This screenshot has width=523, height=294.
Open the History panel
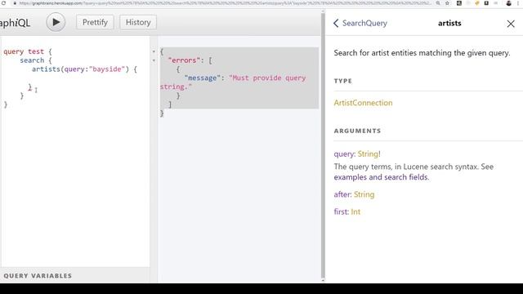pos(138,22)
